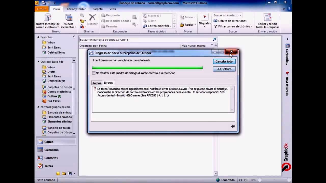Click the Folder List icon

coord(64,174)
